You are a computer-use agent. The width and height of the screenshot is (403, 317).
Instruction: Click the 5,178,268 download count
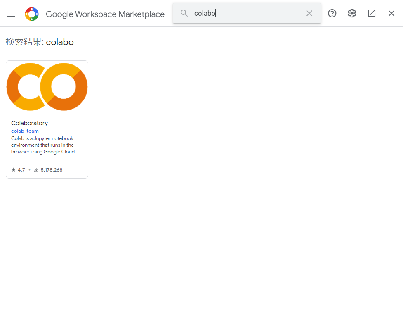coord(48,170)
